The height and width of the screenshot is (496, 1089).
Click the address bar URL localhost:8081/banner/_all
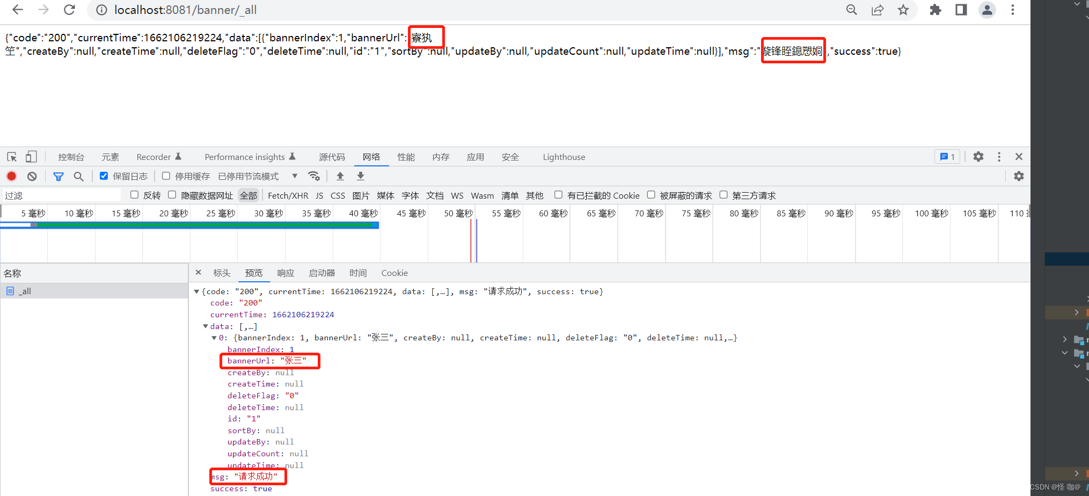point(186,10)
